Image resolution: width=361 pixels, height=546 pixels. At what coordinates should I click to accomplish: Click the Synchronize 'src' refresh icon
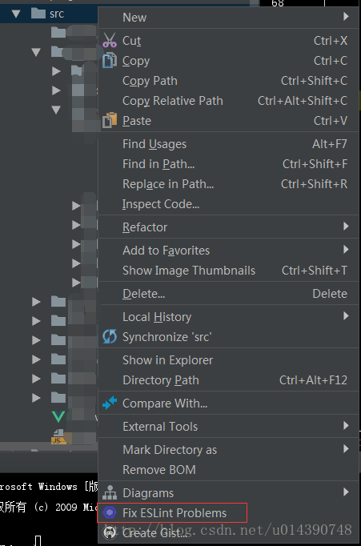pos(110,337)
